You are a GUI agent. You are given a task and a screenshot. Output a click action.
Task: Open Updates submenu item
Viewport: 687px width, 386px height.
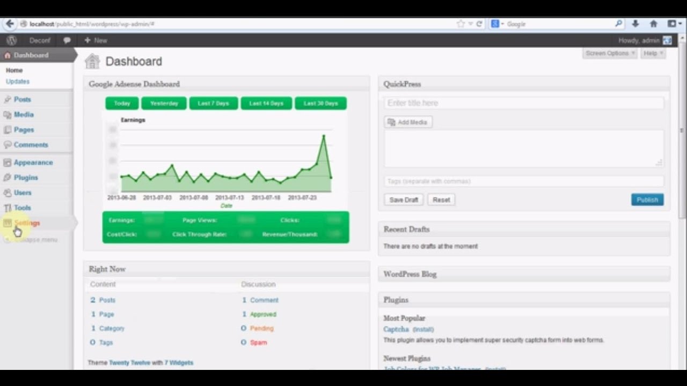click(18, 81)
